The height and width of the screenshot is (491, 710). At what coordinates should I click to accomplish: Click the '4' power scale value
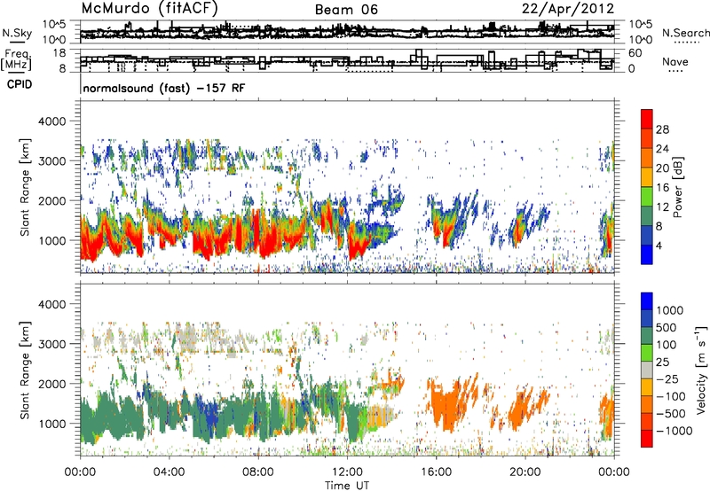pyautogui.click(x=659, y=245)
